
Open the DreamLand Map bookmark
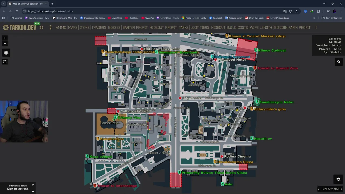coord(65,18)
